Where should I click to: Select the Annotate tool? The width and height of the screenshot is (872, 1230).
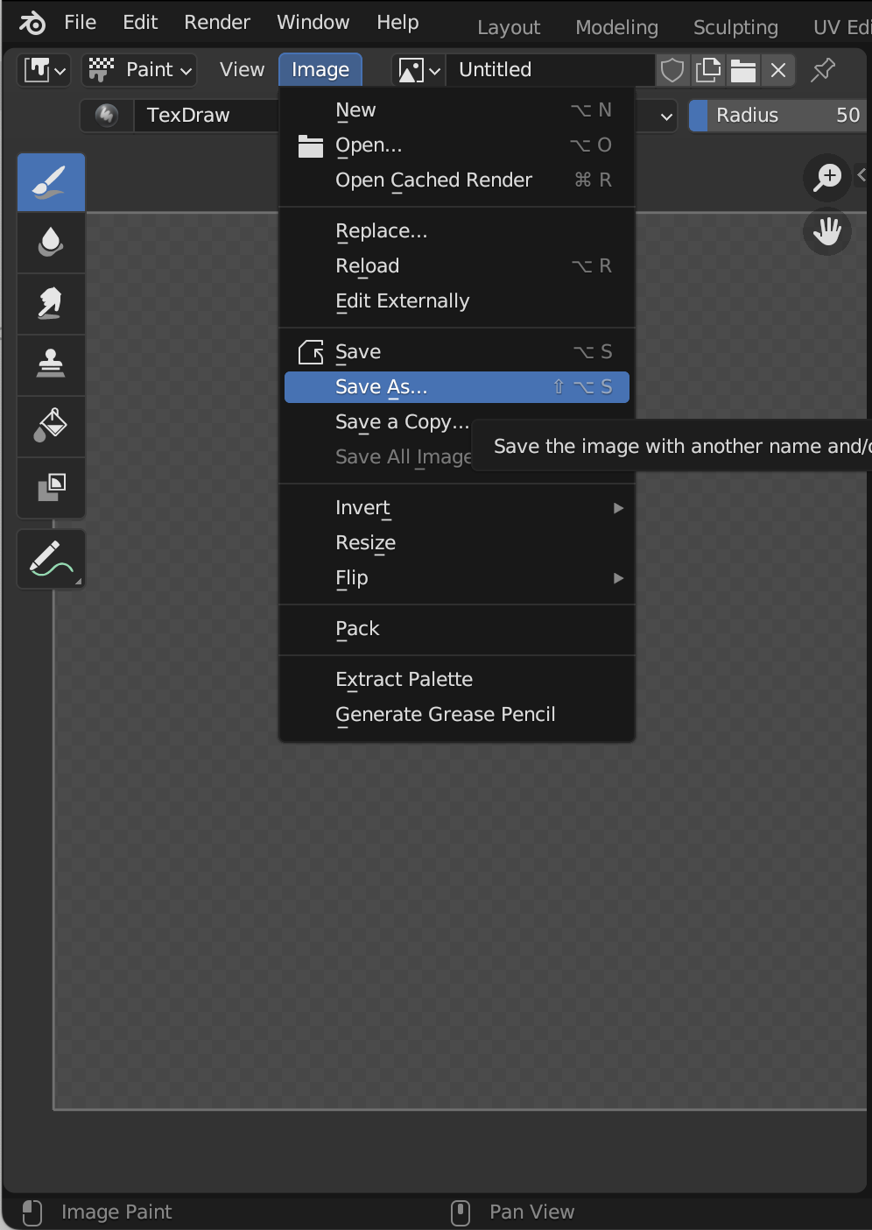[x=51, y=559]
